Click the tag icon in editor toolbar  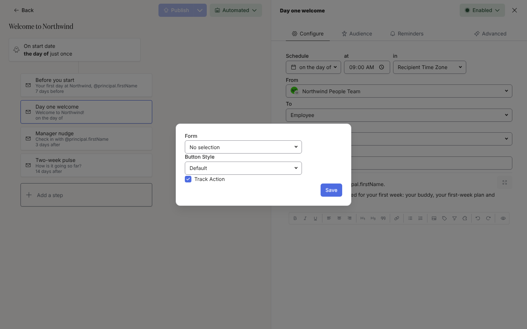(x=444, y=218)
